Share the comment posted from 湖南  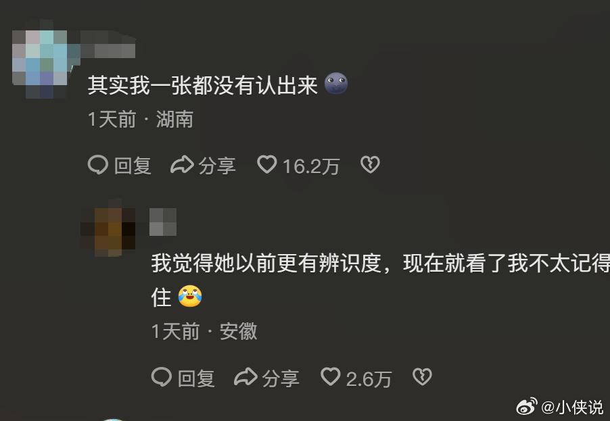(203, 165)
